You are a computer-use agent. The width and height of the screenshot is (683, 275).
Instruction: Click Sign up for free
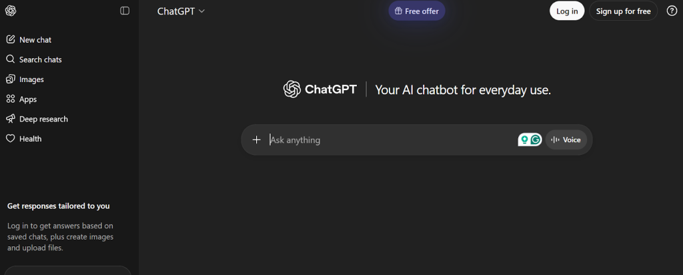(623, 11)
